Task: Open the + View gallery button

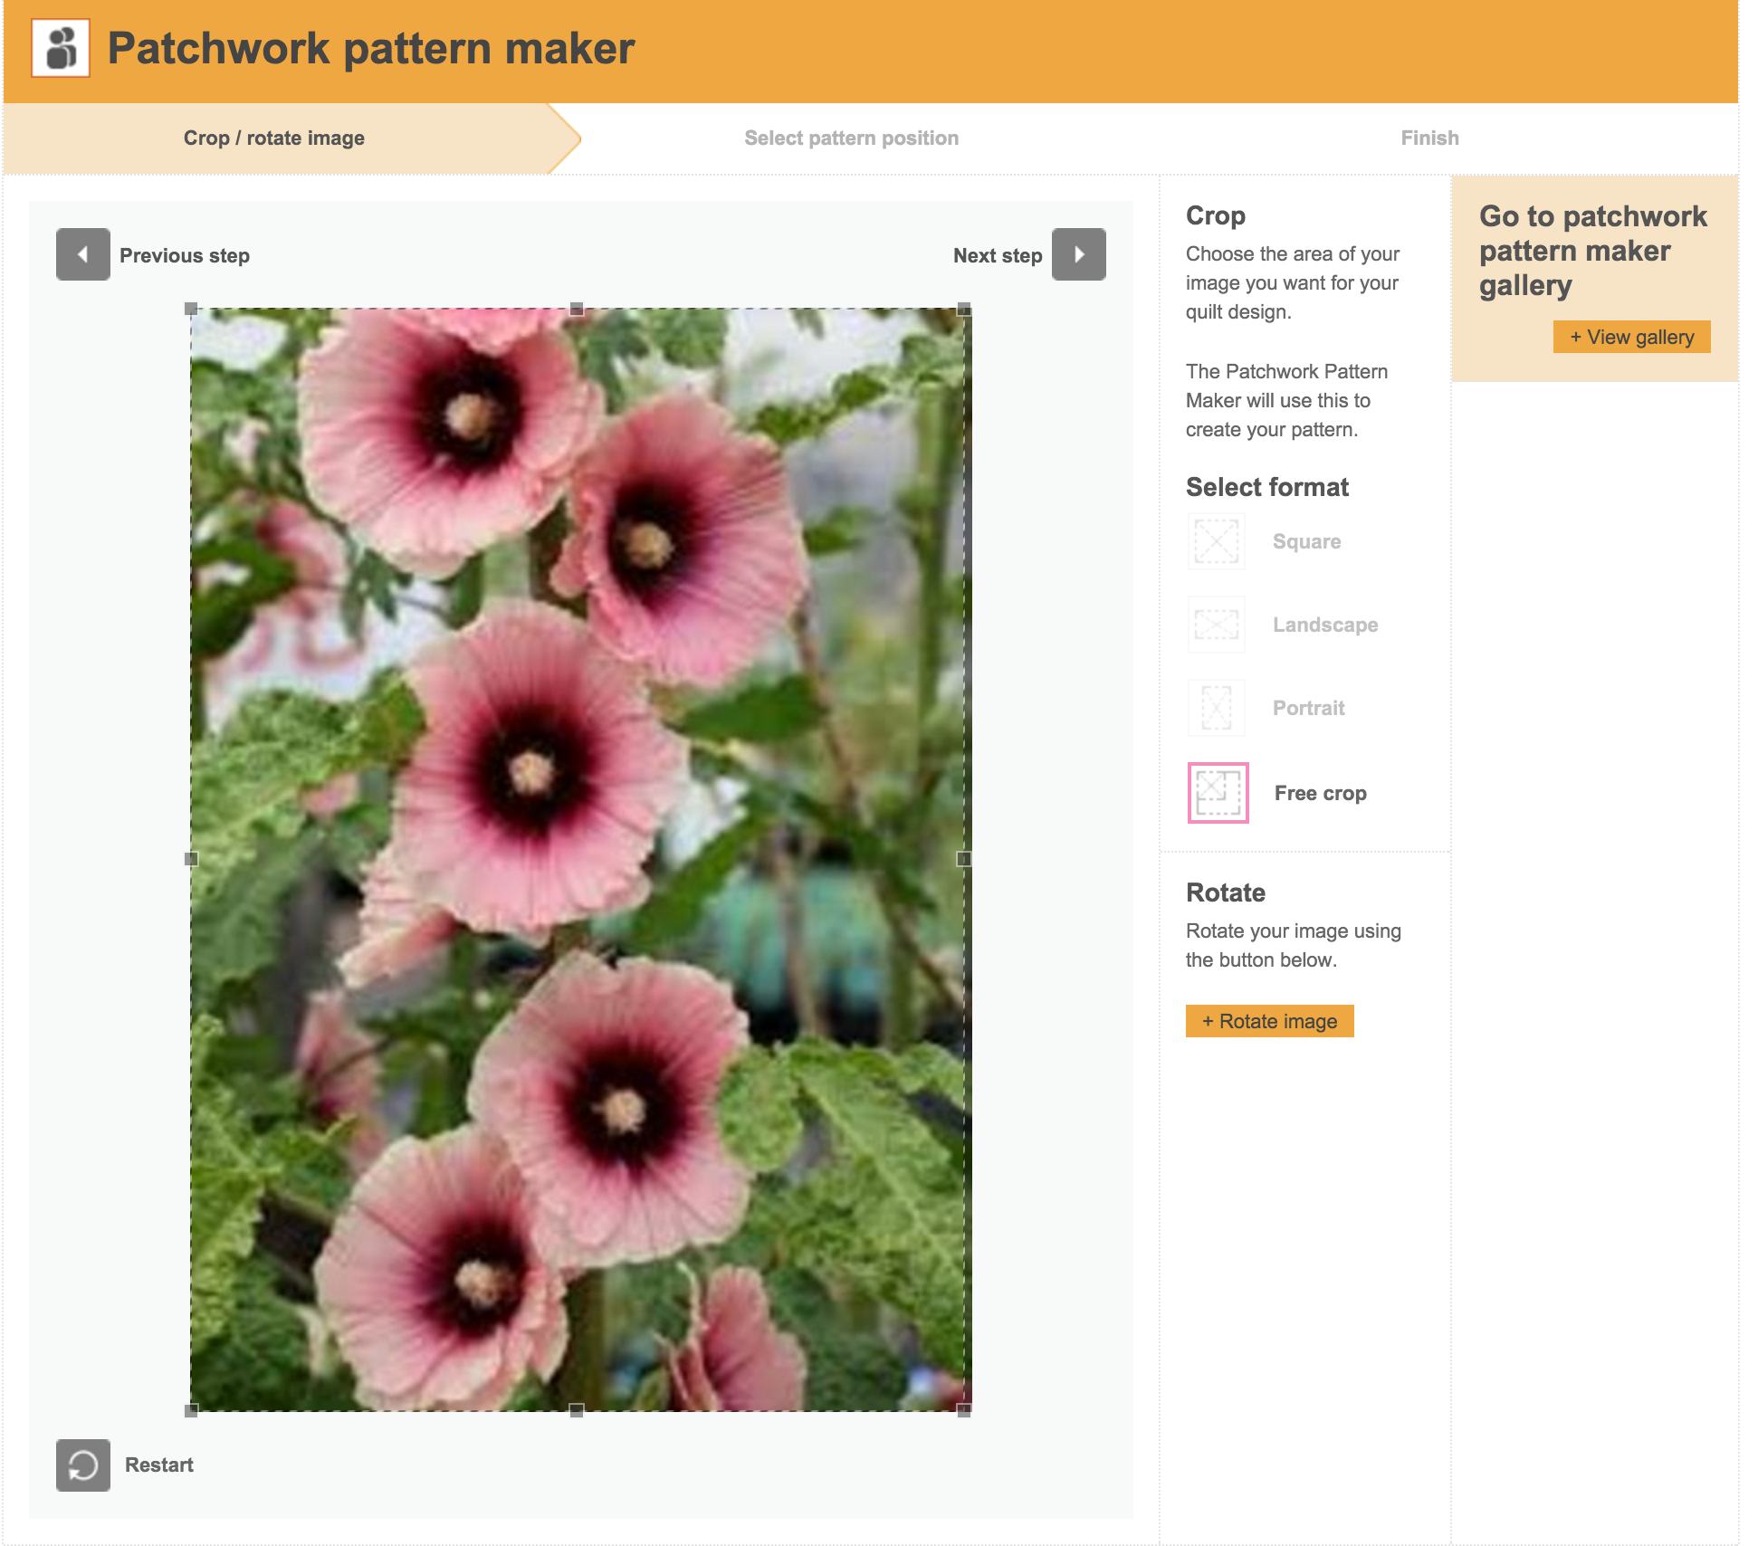Action: (1631, 337)
